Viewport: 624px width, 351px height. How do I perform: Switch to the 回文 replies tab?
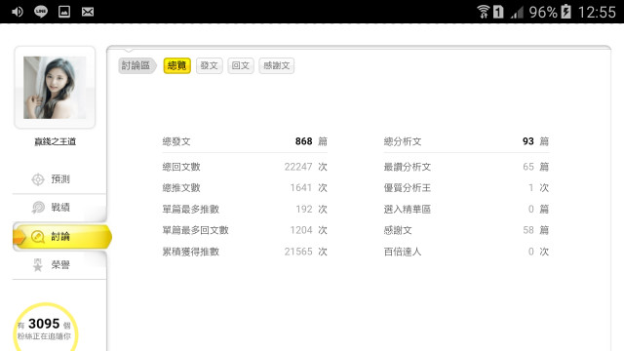pos(241,65)
